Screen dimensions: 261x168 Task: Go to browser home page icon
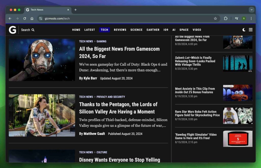32,18
